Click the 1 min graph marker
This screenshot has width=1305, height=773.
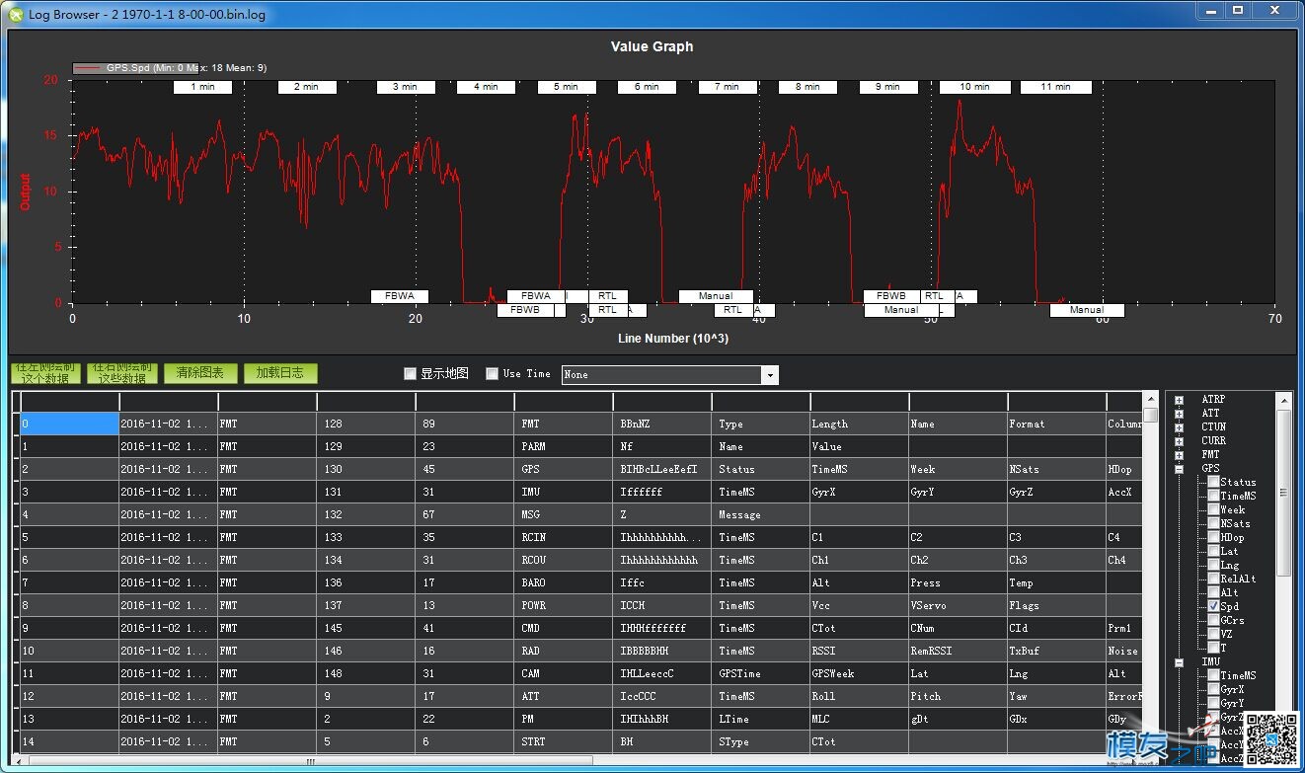[202, 87]
